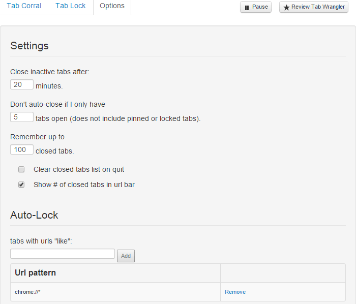This screenshot has width=356, height=304.
Task: Click the 'Clear closed tabs list on quit' label
Action: (79, 169)
